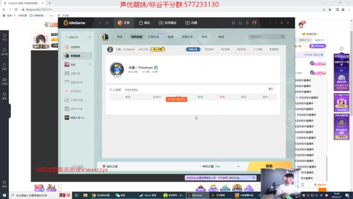Open the 先锋测试 tab in WeGame
This screenshot has height=199, width=353.
point(168,23)
